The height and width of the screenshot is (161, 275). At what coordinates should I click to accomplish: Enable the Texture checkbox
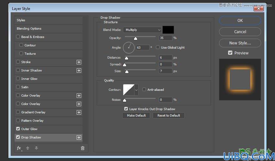(21, 53)
